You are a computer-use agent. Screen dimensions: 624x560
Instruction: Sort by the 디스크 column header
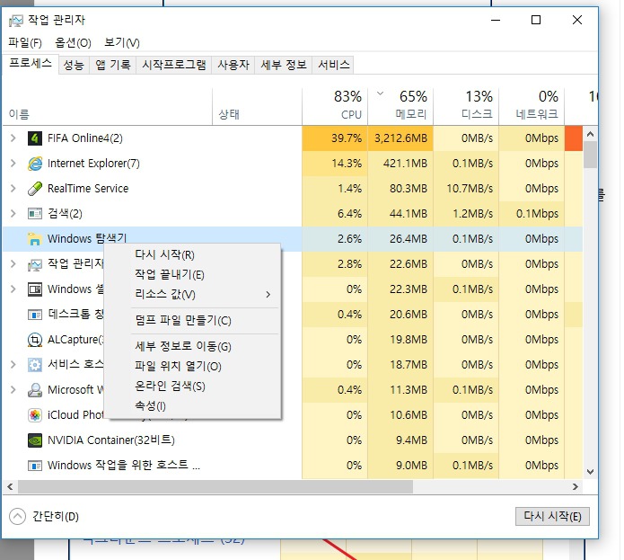(x=466, y=106)
